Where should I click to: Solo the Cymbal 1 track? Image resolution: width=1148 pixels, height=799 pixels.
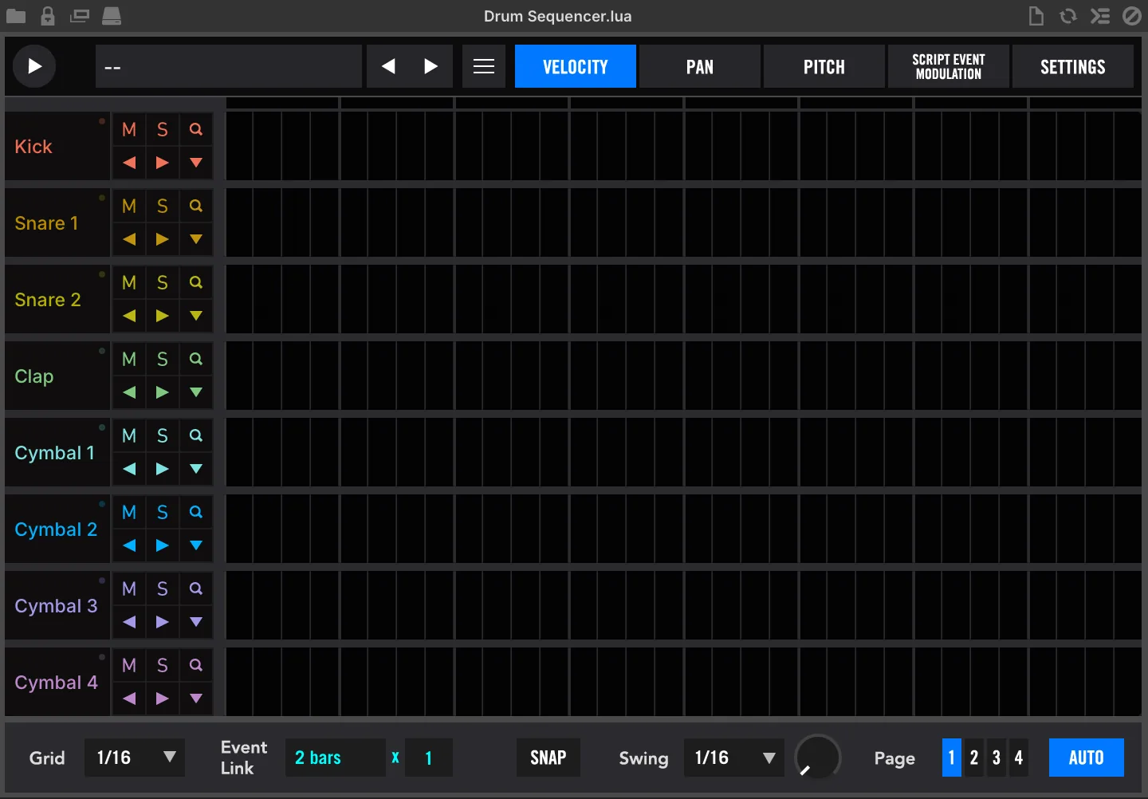(163, 435)
